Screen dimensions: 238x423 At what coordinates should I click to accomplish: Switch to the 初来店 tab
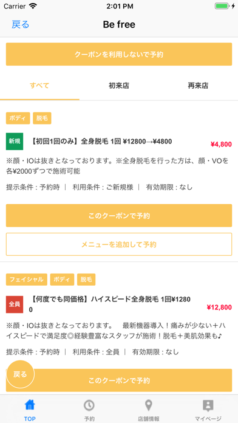[x=119, y=86]
